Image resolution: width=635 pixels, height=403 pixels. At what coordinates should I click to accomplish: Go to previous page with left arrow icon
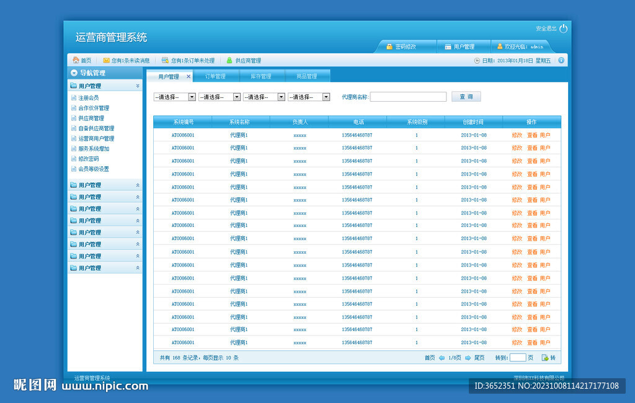pyautogui.click(x=442, y=358)
